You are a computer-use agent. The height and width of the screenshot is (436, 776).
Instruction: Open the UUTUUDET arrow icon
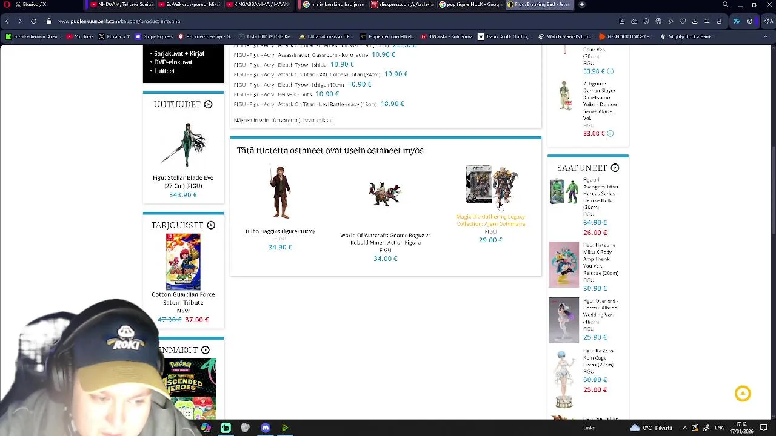(x=208, y=104)
